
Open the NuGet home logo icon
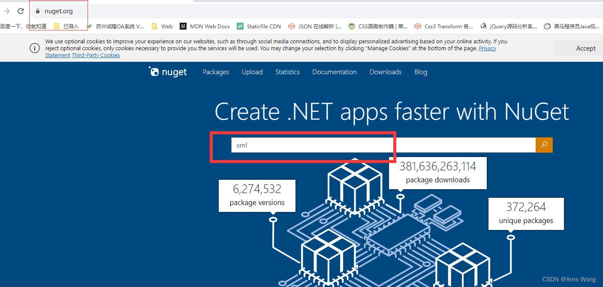(154, 72)
